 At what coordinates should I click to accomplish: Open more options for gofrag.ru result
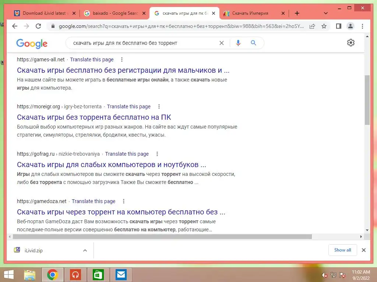pos(157,154)
